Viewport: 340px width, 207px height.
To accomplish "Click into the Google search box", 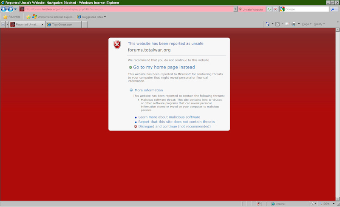I will tap(307, 9).
